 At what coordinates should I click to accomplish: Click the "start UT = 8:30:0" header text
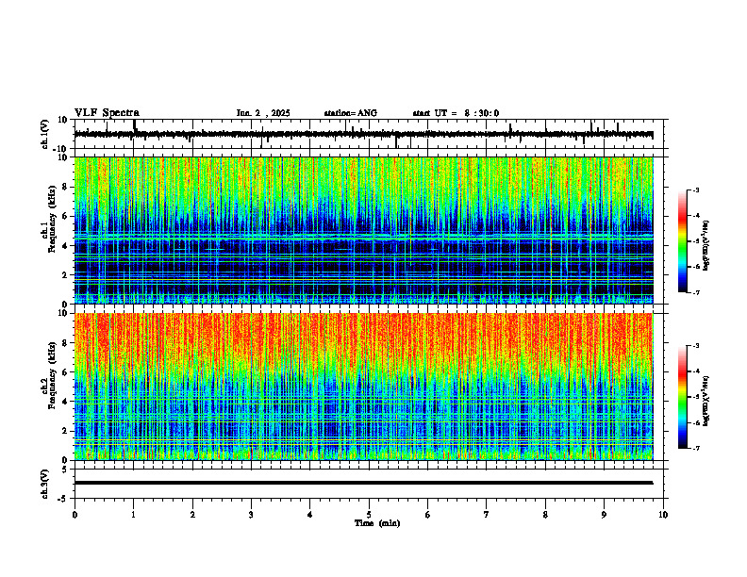[456, 113]
